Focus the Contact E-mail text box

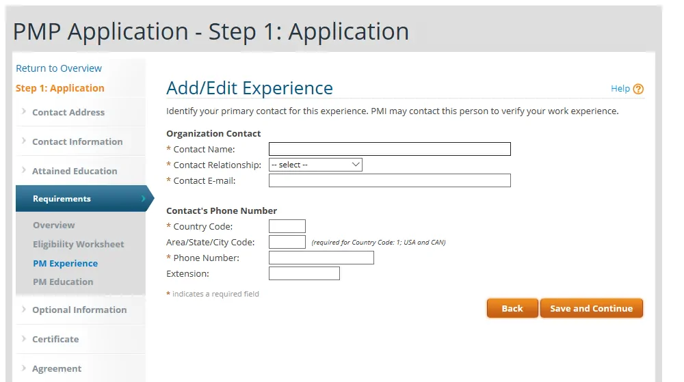point(389,180)
